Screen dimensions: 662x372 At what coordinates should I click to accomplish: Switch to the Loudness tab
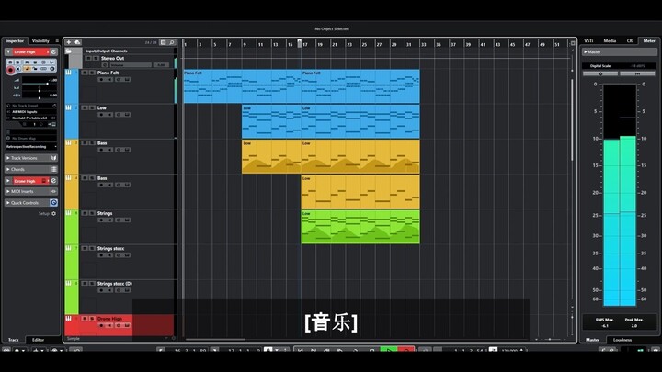[x=622, y=340]
